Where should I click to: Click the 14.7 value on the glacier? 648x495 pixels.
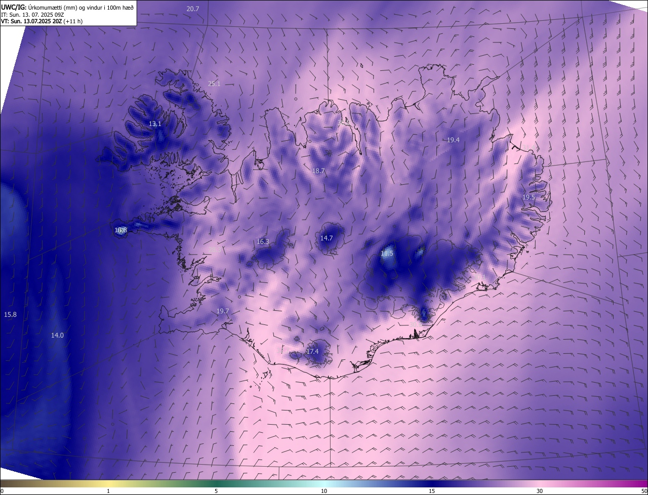pos(327,238)
